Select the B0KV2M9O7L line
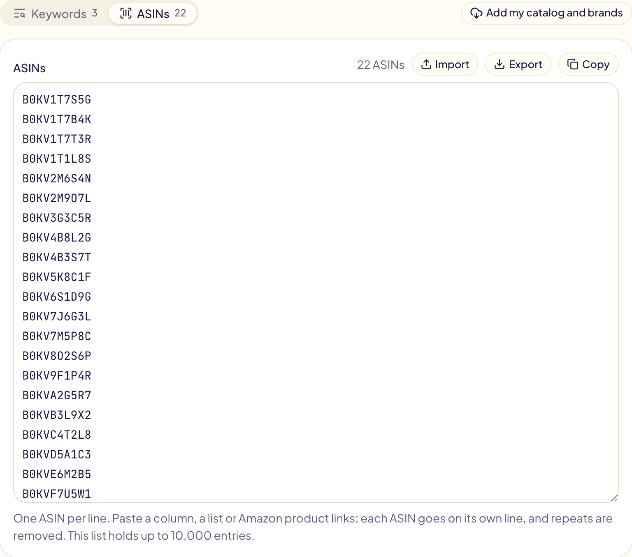This screenshot has height=557, width=632. coord(57,198)
